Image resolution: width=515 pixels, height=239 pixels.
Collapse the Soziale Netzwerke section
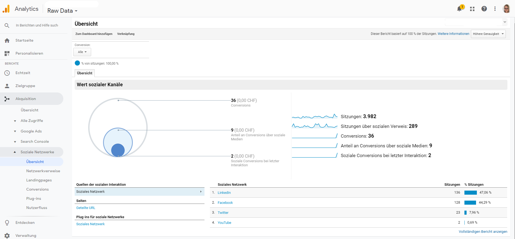point(15,152)
